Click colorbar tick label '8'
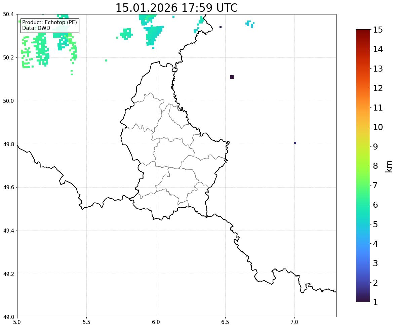 pyautogui.click(x=375, y=166)
